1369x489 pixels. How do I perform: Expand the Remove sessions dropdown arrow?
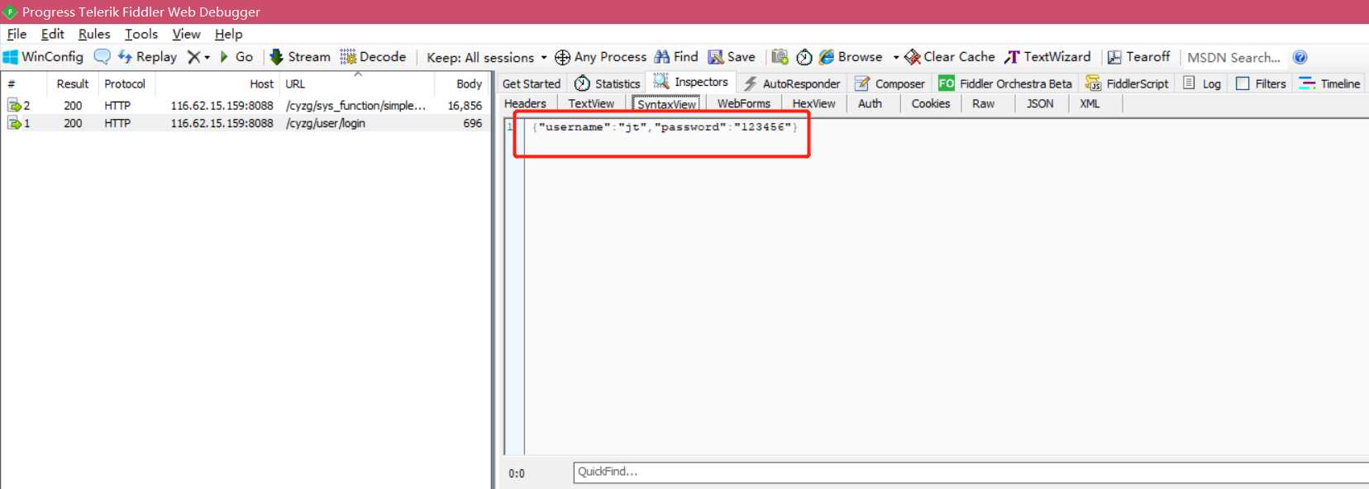coord(207,57)
